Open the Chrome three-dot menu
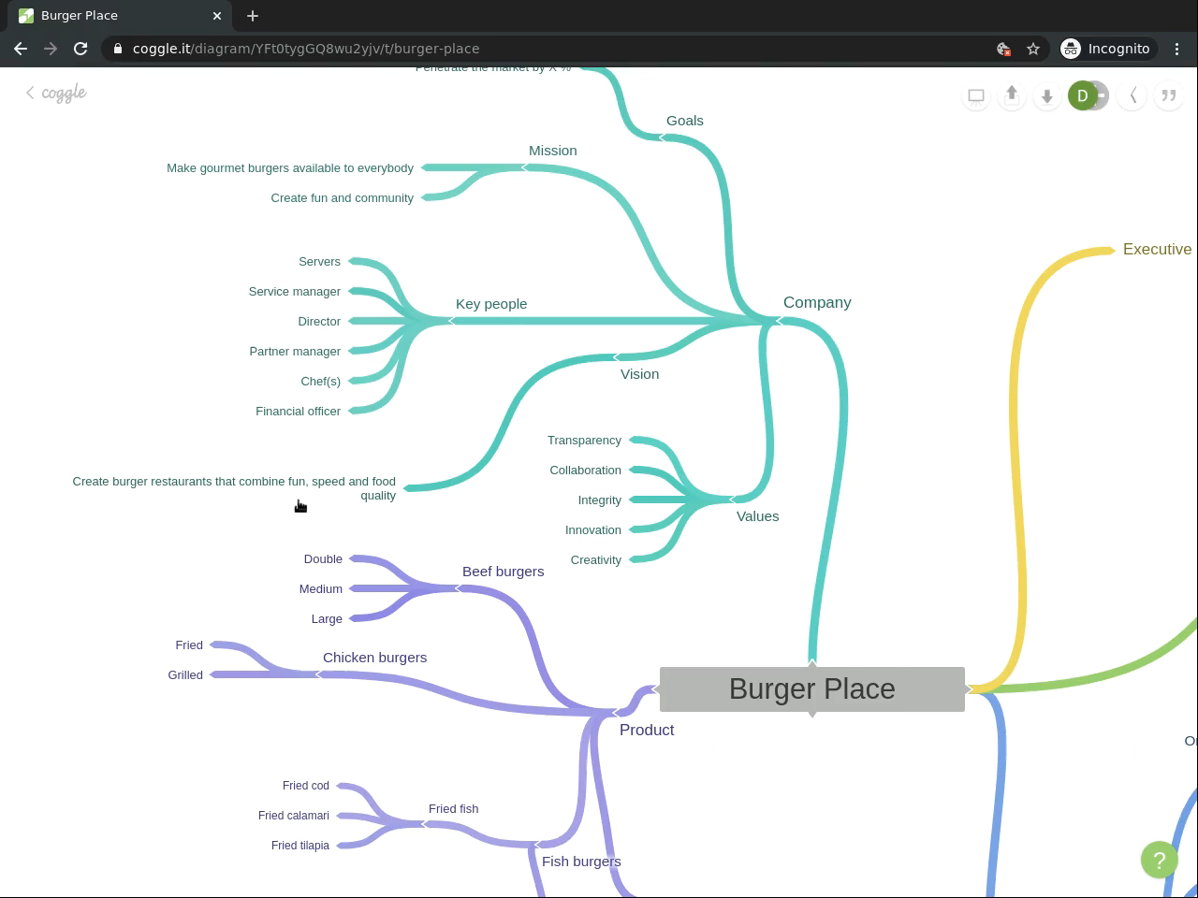The image size is (1198, 898). (x=1177, y=49)
